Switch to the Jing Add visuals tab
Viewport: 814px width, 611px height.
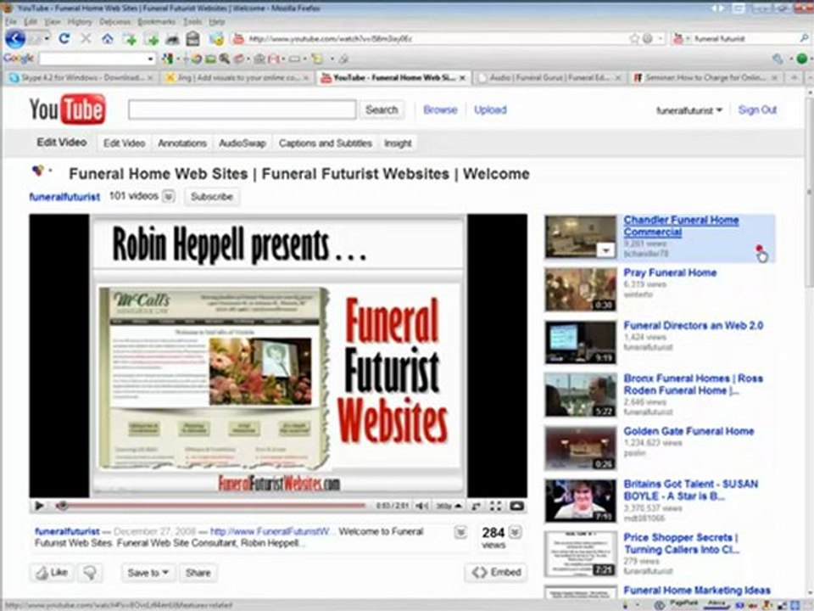237,78
